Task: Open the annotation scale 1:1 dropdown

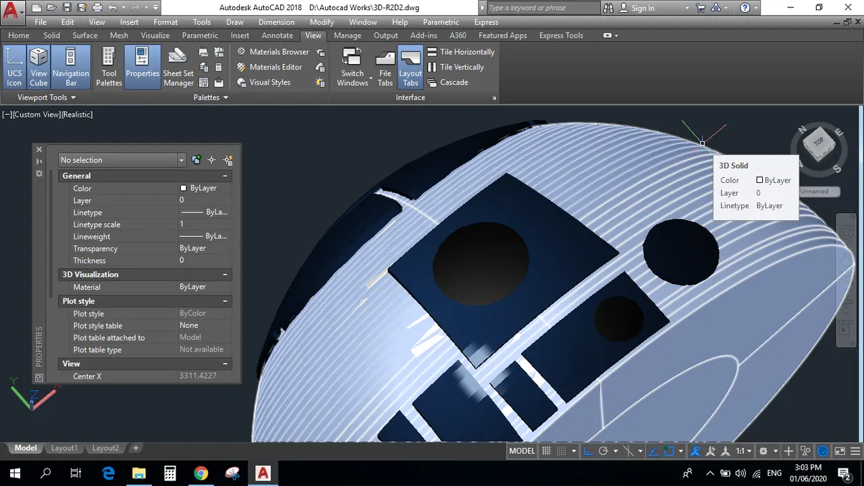Action: tap(743, 451)
